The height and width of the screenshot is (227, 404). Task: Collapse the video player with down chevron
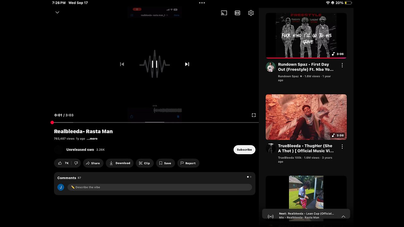click(57, 13)
